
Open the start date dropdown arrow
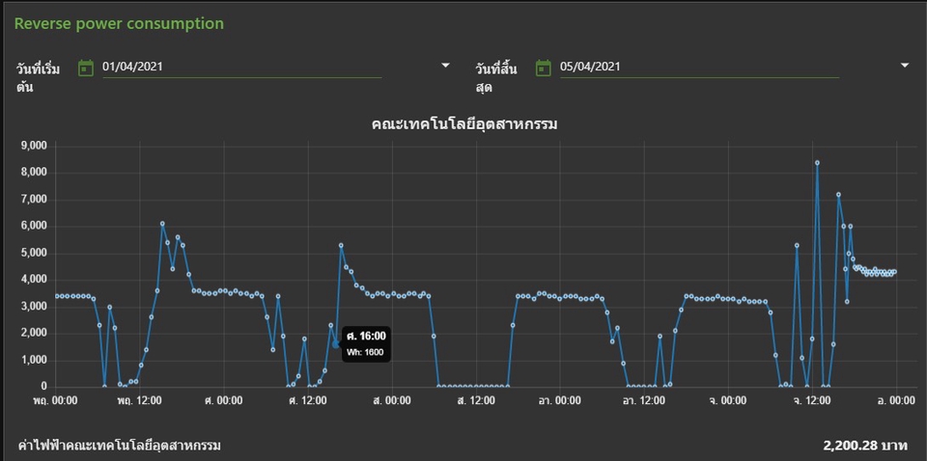446,66
